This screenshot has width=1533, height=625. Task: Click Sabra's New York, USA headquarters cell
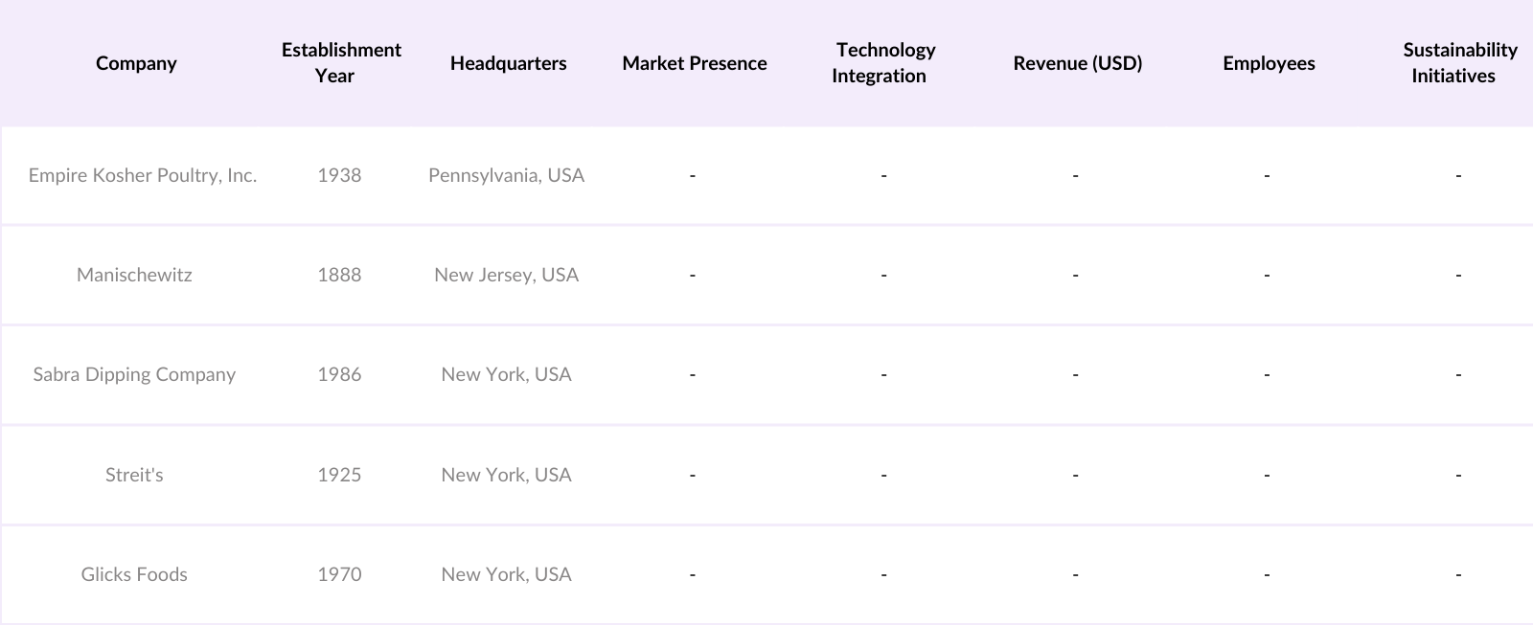coord(506,374)
